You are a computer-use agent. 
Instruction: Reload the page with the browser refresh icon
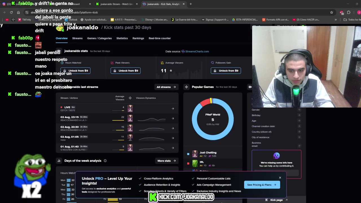[11, 12]
